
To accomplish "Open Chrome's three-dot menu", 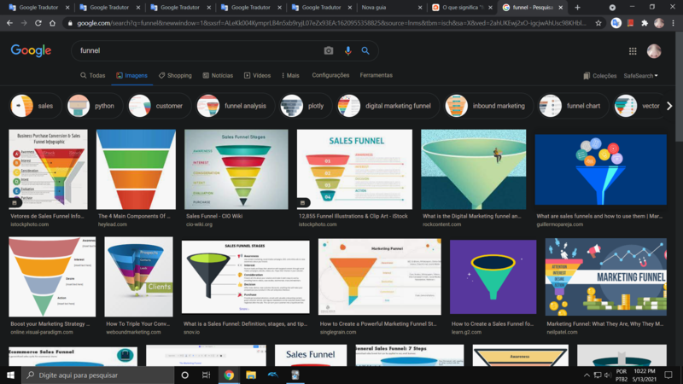I will click(x=674, y=23).
